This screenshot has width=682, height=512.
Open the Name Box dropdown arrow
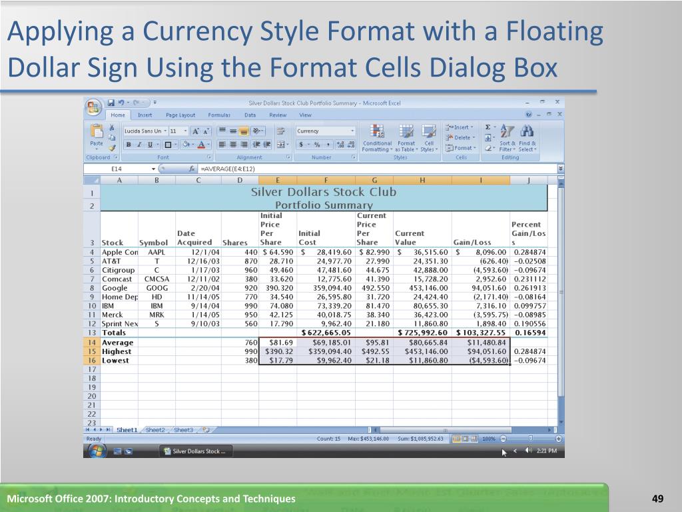click(153, 169)
